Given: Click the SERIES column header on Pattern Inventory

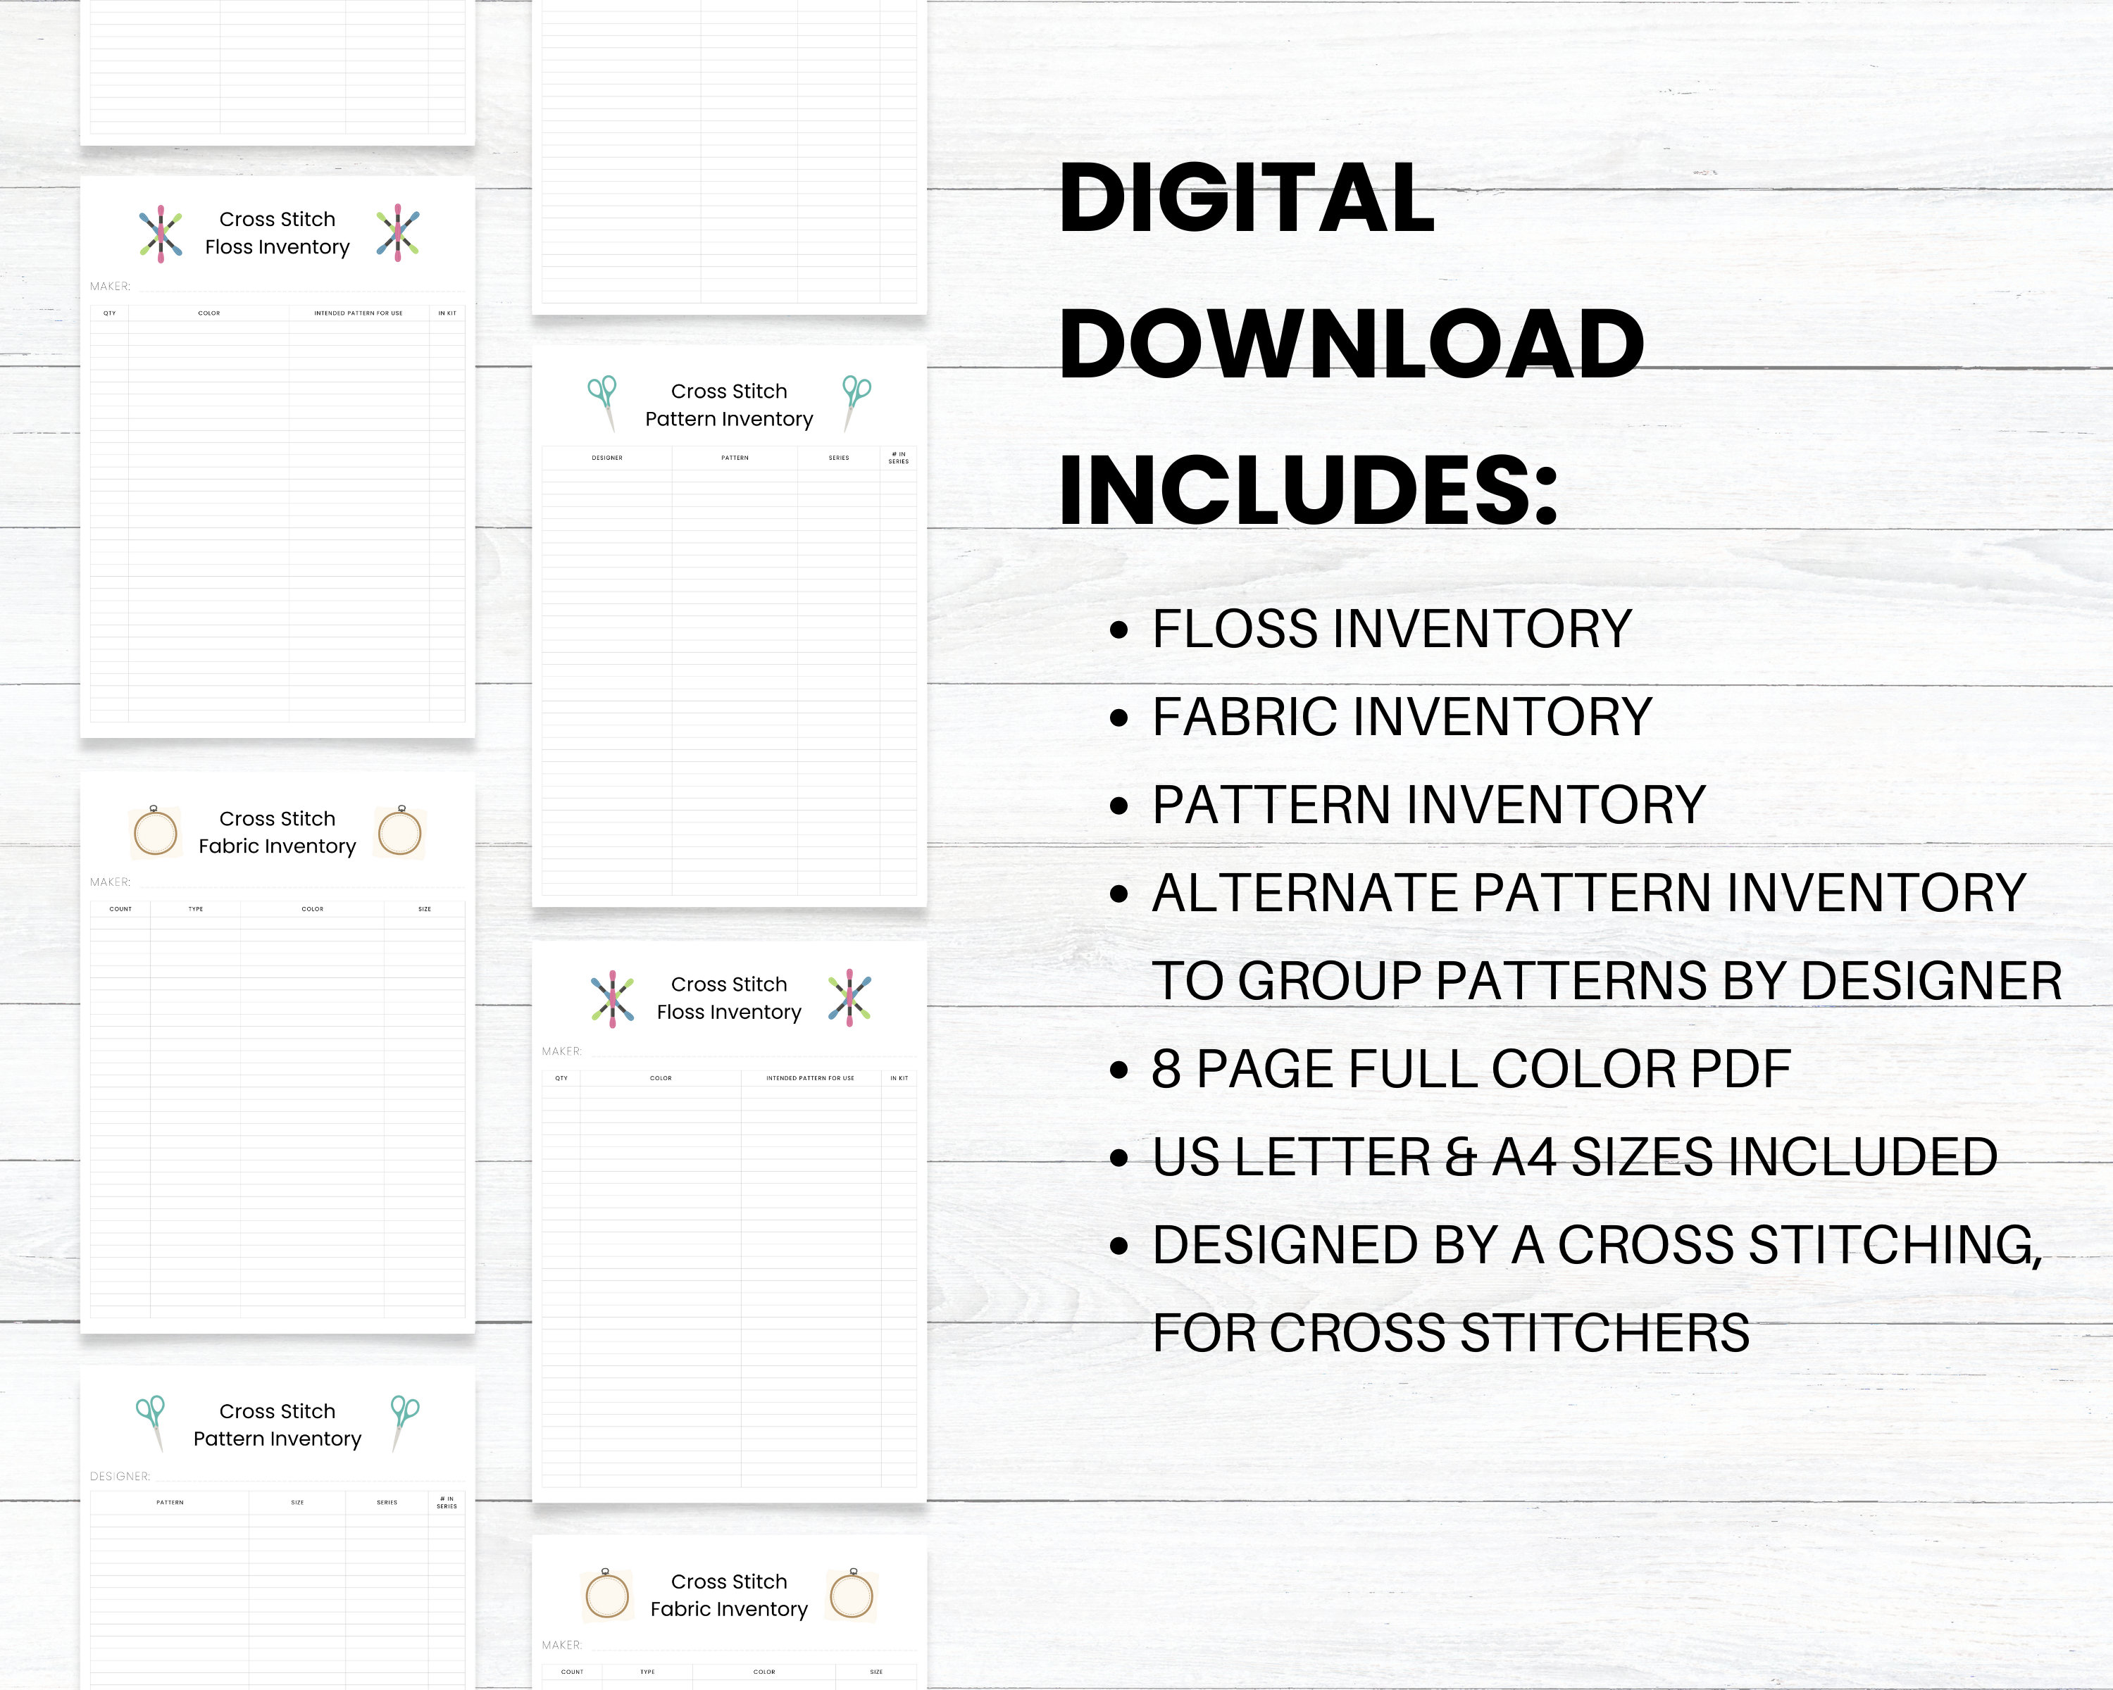Looking at the screenshot, I should point(839,458).
